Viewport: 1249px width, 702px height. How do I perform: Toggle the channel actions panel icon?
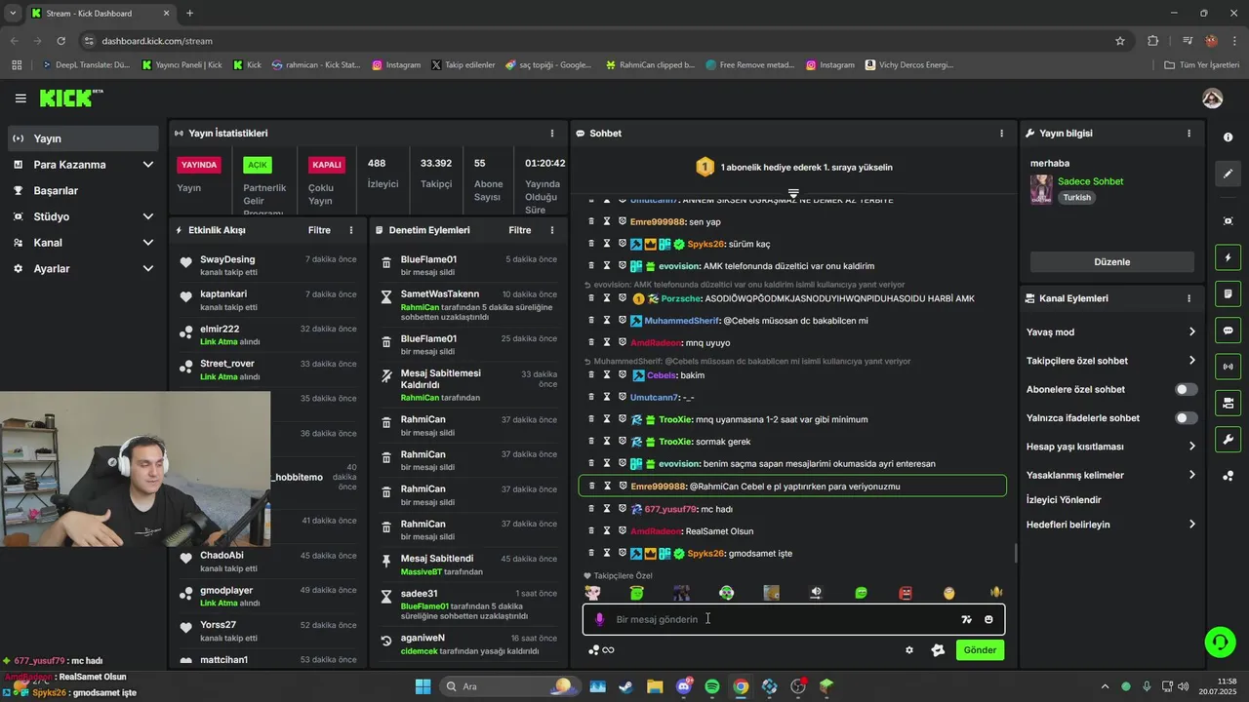click(x=1228, y=403)
